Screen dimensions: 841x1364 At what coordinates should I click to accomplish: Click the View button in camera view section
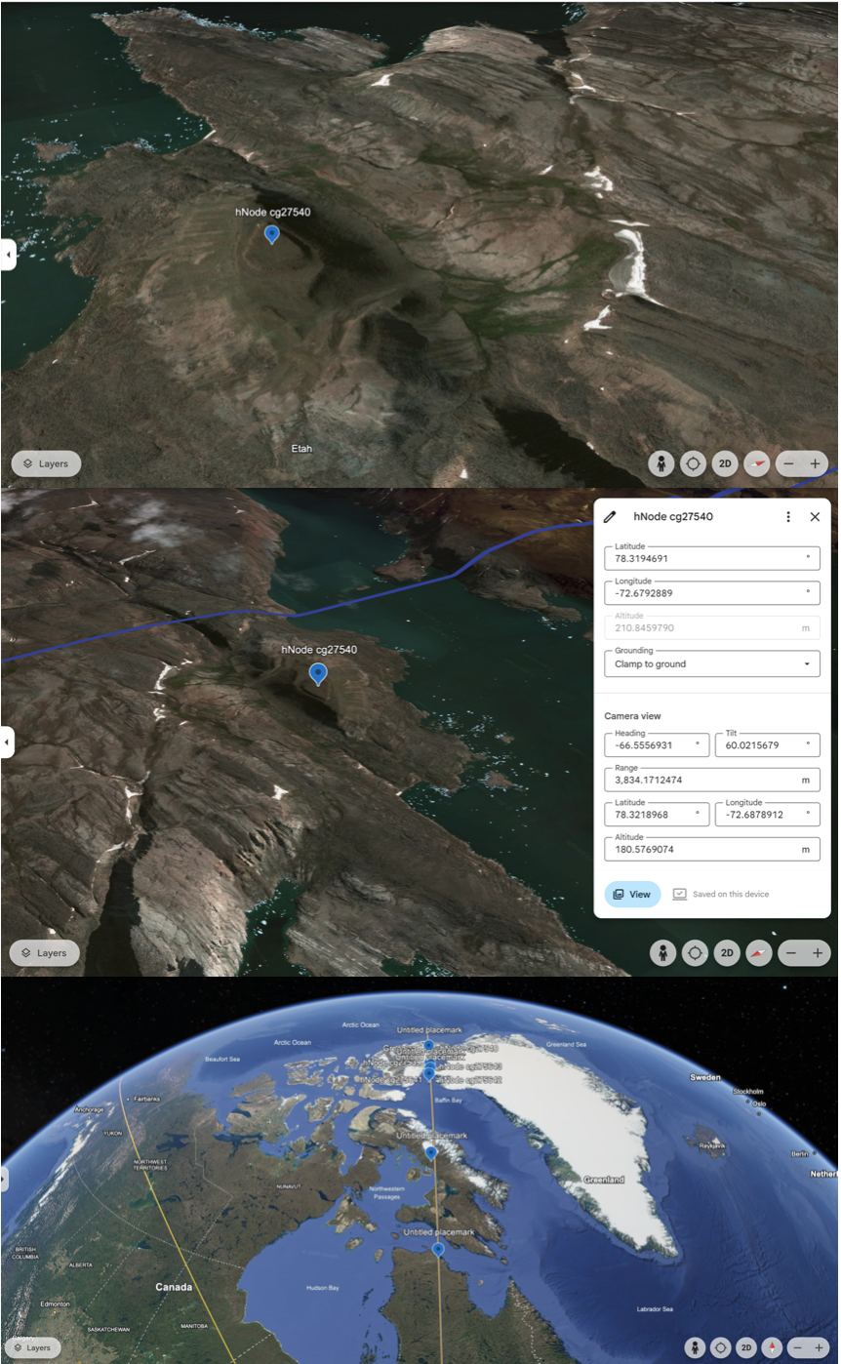coord(632,894)
